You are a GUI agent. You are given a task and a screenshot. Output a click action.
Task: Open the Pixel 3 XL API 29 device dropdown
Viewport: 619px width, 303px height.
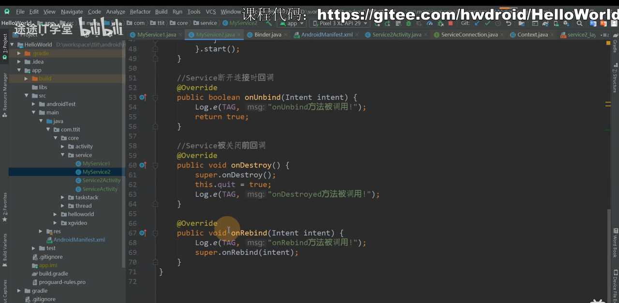click(x=340, y=23)
